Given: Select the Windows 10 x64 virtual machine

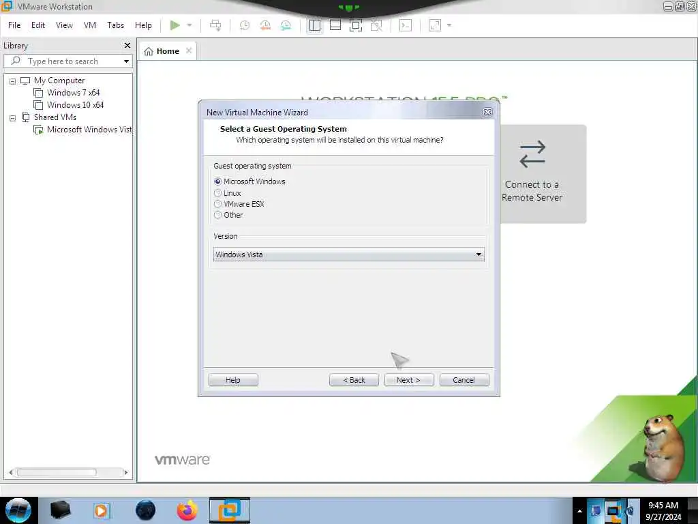Looking at the screenshot, I should click(x=75, y=105).
